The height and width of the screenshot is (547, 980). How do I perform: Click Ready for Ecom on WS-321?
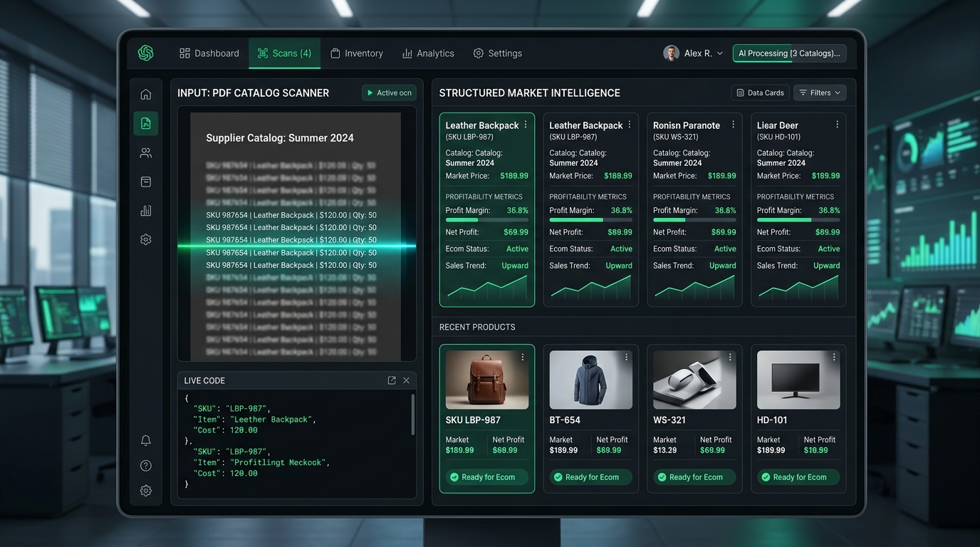[x=695, y=477]
